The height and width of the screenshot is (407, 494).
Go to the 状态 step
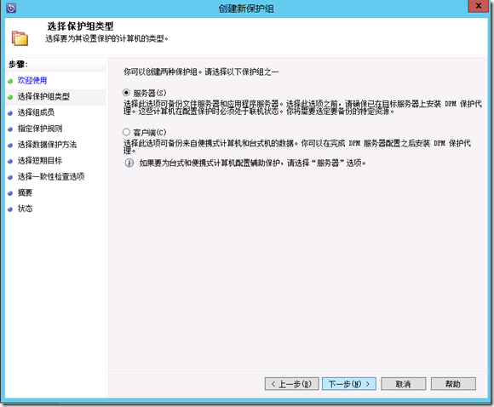coord(25,209)
